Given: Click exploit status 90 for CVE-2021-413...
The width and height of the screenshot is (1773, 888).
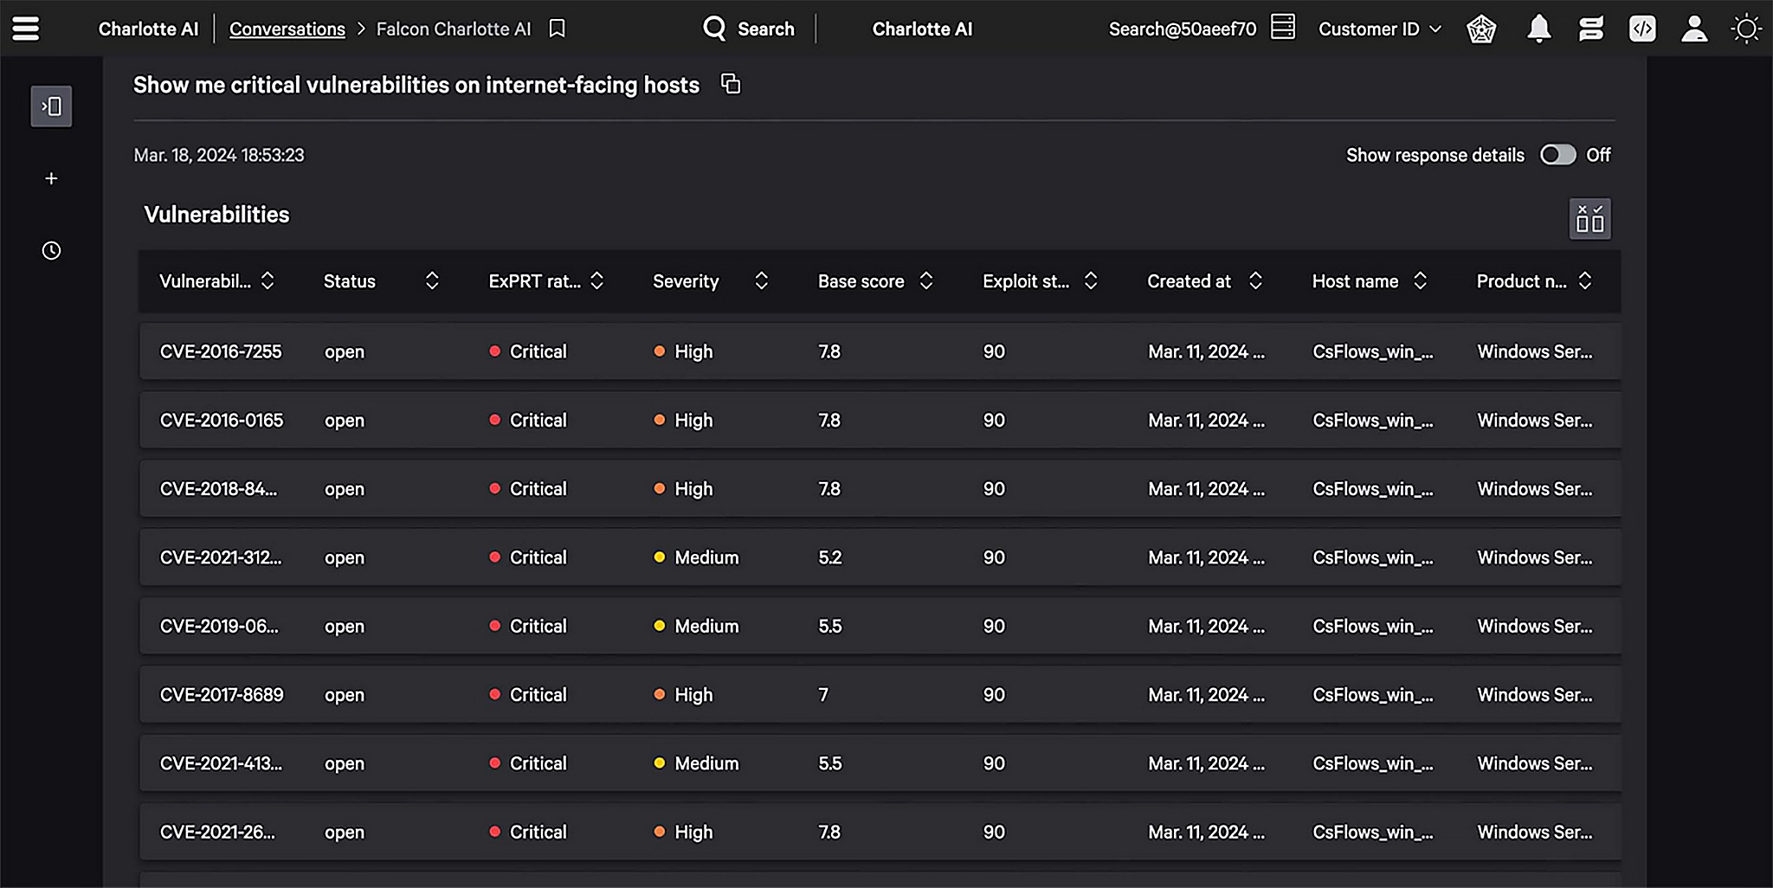Looking at the screenshot, I should pyautogui.click(x=994, y=763).
